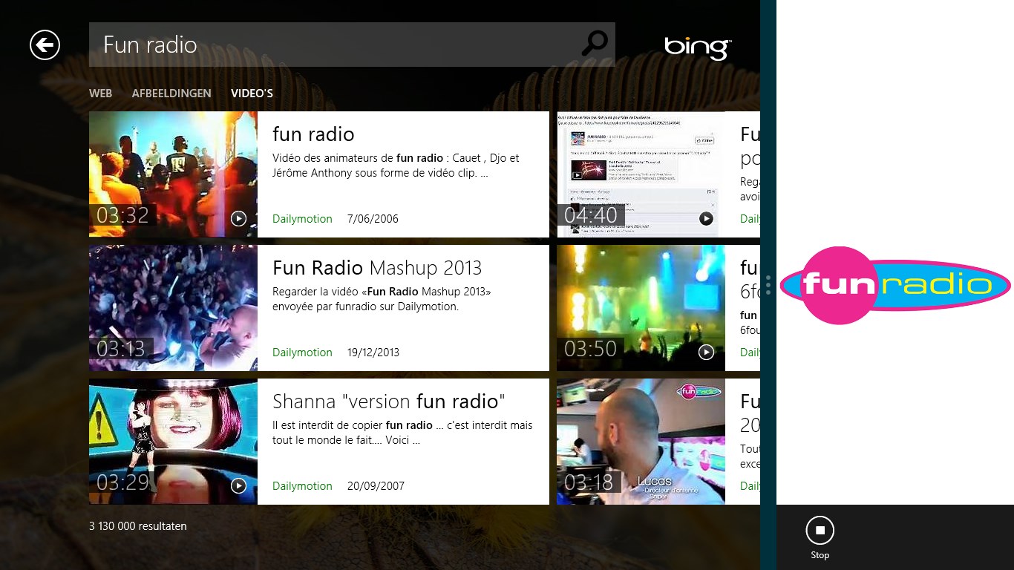Click '3 130 000 resultaten' text
Viewport: 1014px width, 570px height.
tap(138, 526)
